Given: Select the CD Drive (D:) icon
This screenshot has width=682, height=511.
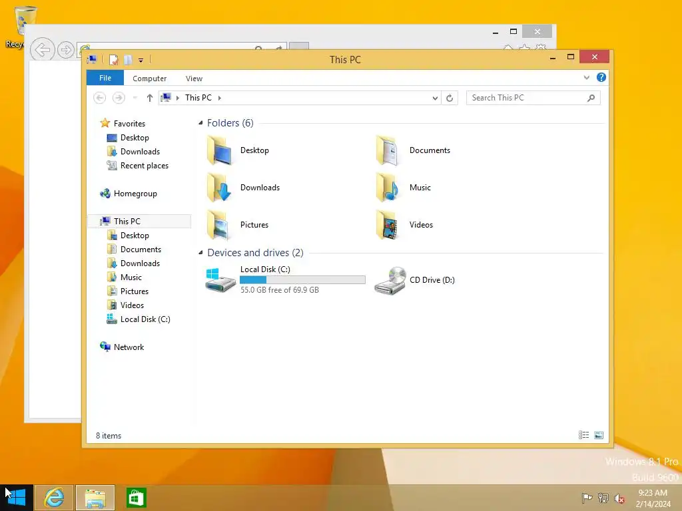Looking at the screenshot, I should click(x=390, y=281).
